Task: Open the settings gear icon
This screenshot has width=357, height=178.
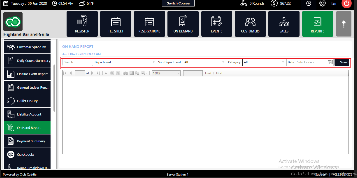Action: tap(322, 3)
